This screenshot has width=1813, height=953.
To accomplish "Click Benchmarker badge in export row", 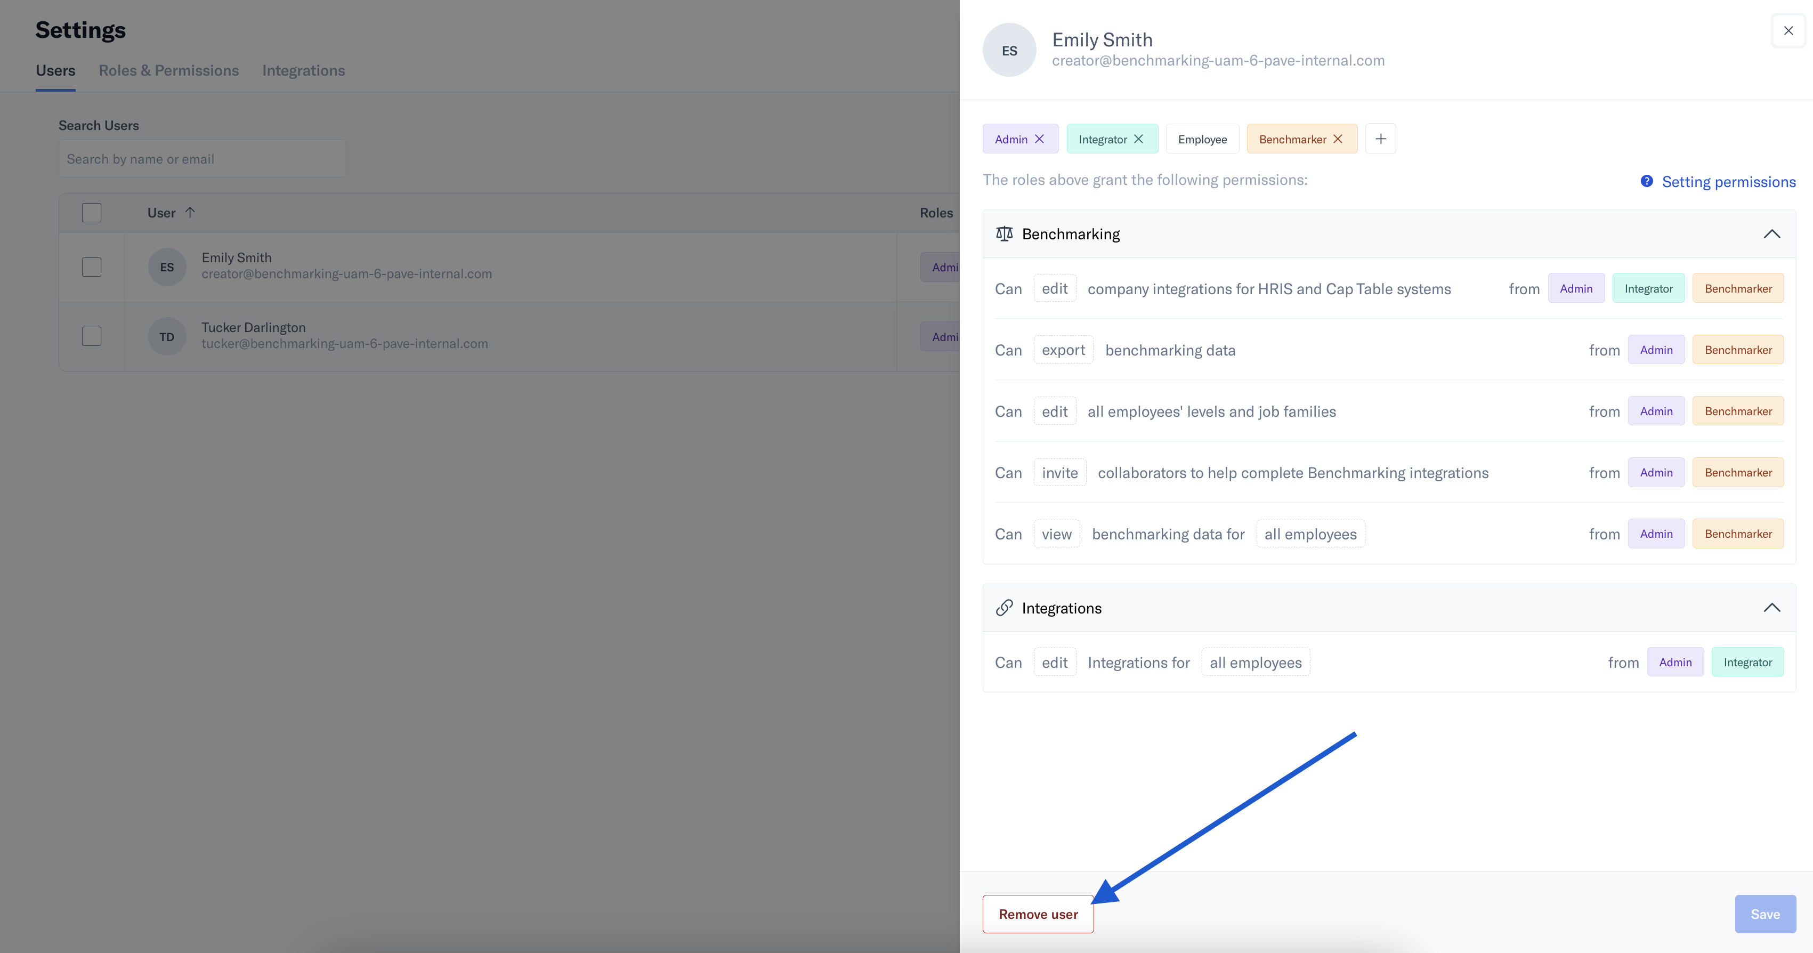I will 1738,350.
